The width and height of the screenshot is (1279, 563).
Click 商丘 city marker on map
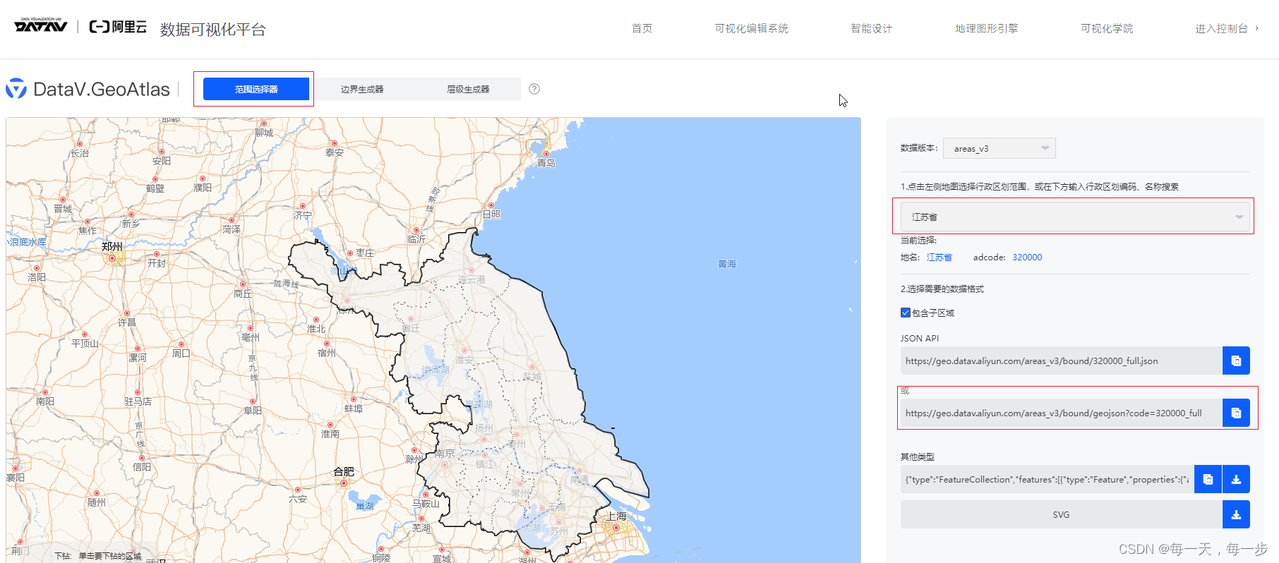tap(243, 284)
